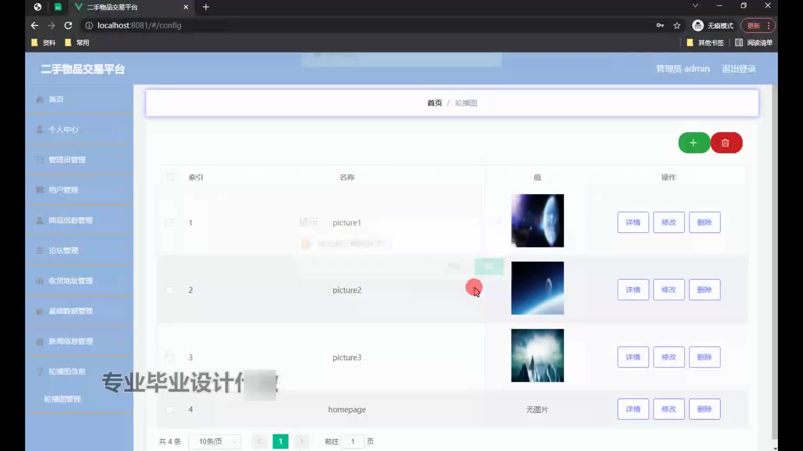
Task: Click the picture1 planet thumbnail
Action: 537,220
